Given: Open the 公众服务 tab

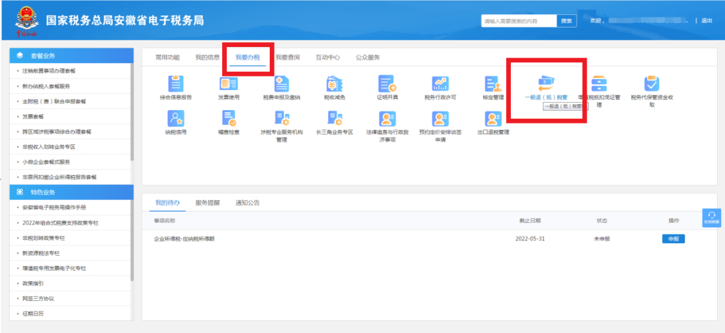Looking at the screenshot, I should pyautogui.click(x=368, y=57).
